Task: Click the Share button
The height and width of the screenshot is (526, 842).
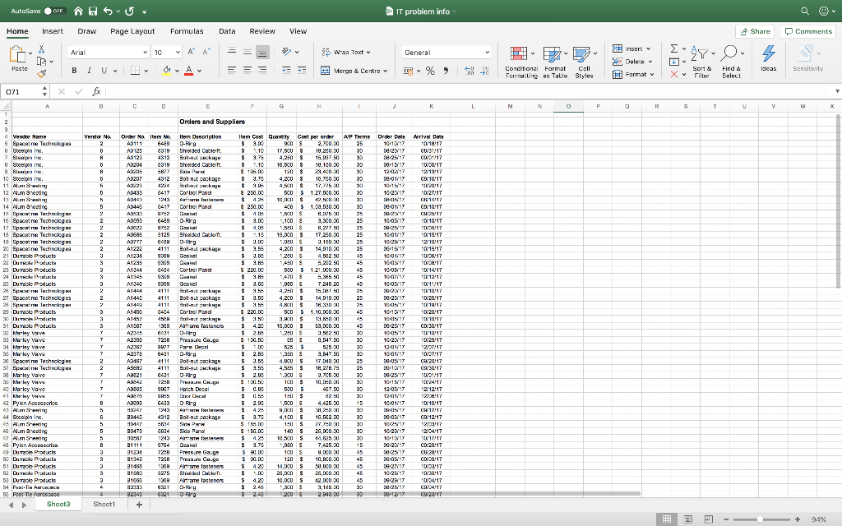Action: pyautogui.click(x=754, y=30)
